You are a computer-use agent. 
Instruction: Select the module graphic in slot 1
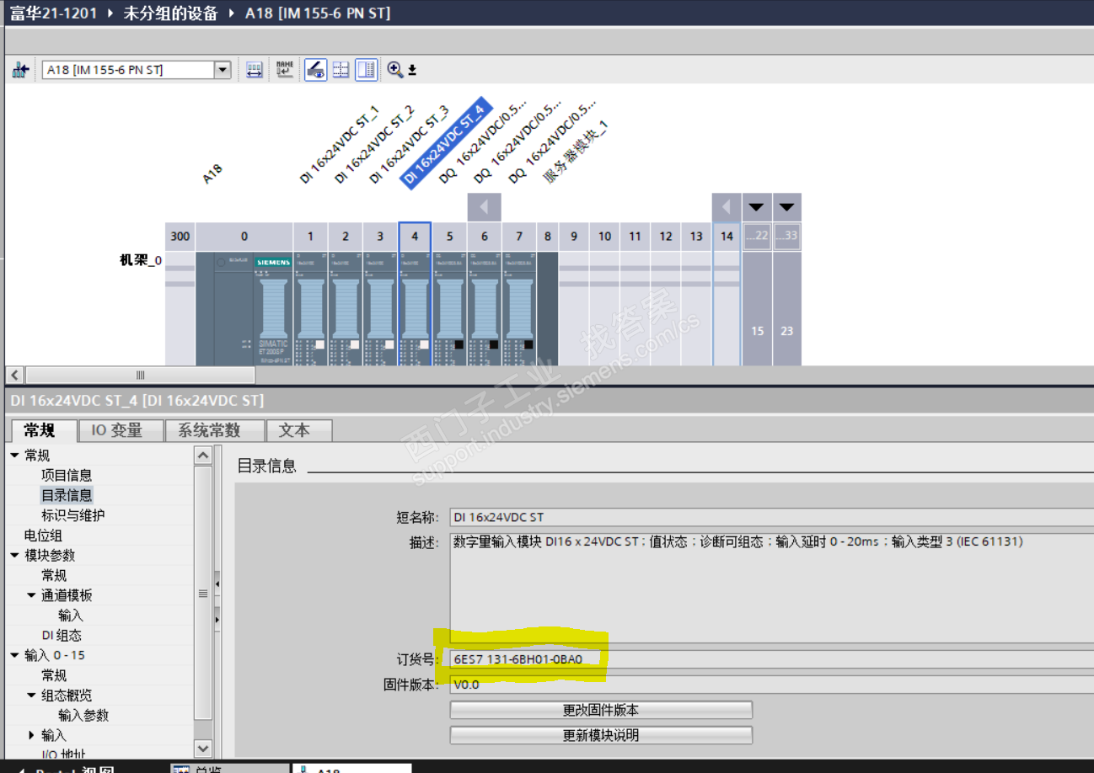tap(310, 308)
